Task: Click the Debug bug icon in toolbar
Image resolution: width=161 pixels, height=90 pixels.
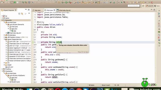Action: tap(62, 2)
